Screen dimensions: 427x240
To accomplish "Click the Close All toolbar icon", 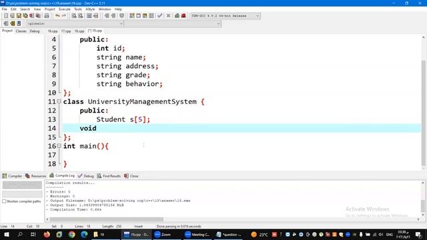I will coord(39,16).
